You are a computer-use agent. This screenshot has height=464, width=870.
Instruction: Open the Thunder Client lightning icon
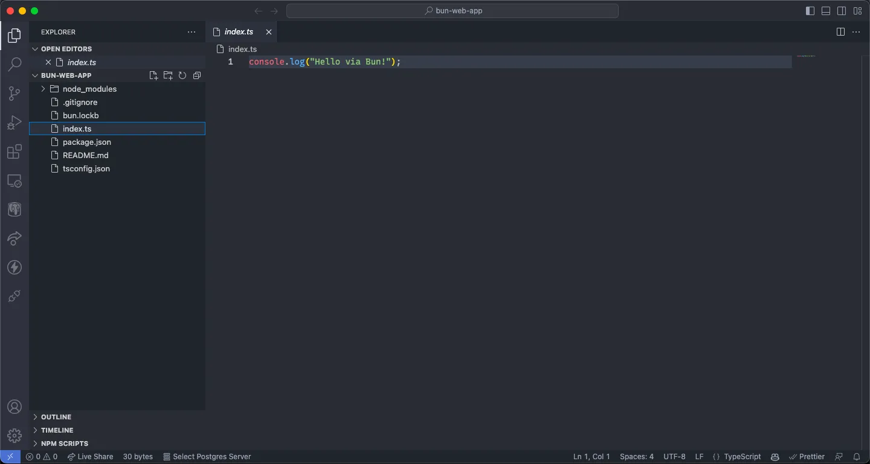tap(14, 267)
